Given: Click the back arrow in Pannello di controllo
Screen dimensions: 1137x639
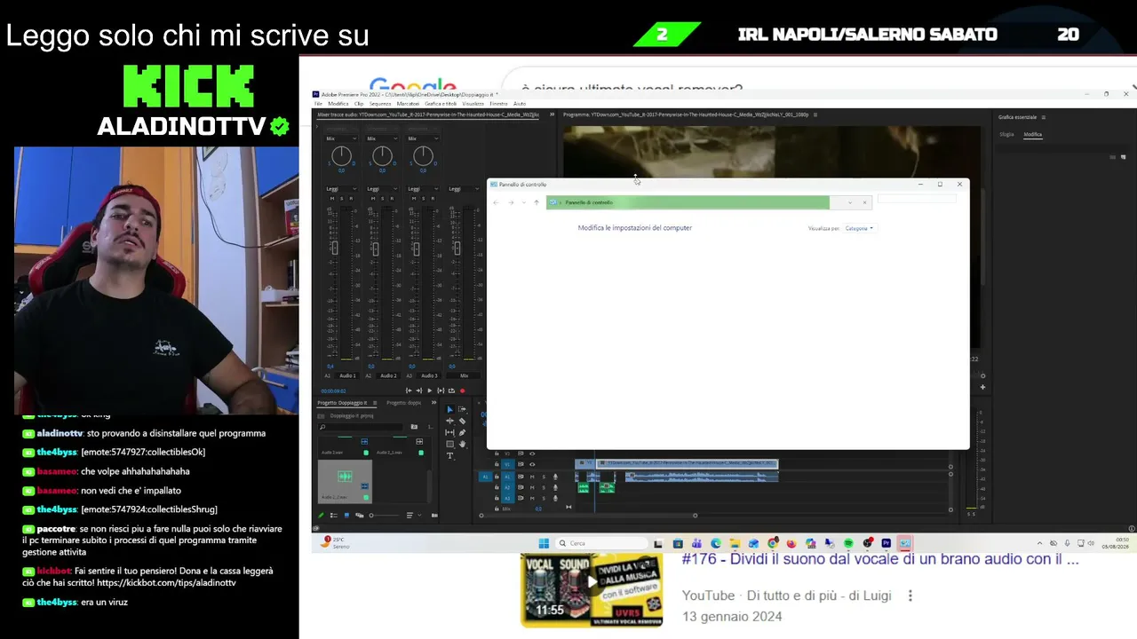Looking at the screenshot, I should 497,202.
